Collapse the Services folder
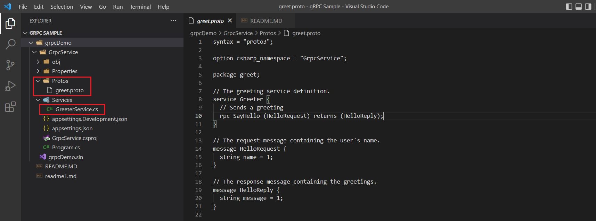Image resolution: width=596 pixels, height=221 pixels. point(38,100)
